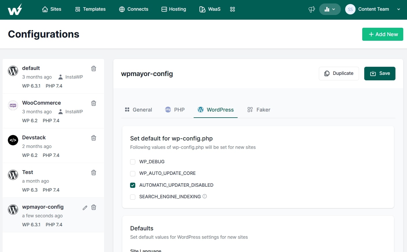This screenshot has width=407, height=252.
Task: Select the Test configuration name
Action: click(x=28, y=172)
